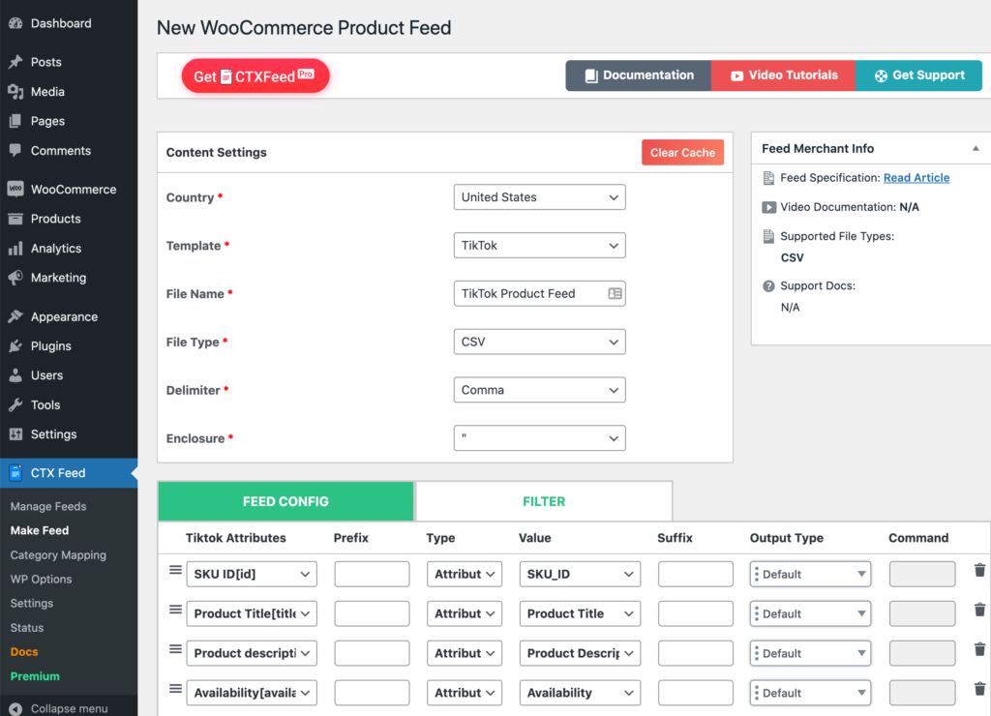Open Video Tutorials button
This screenshot has height=716, width=991.
coord(783,75)
